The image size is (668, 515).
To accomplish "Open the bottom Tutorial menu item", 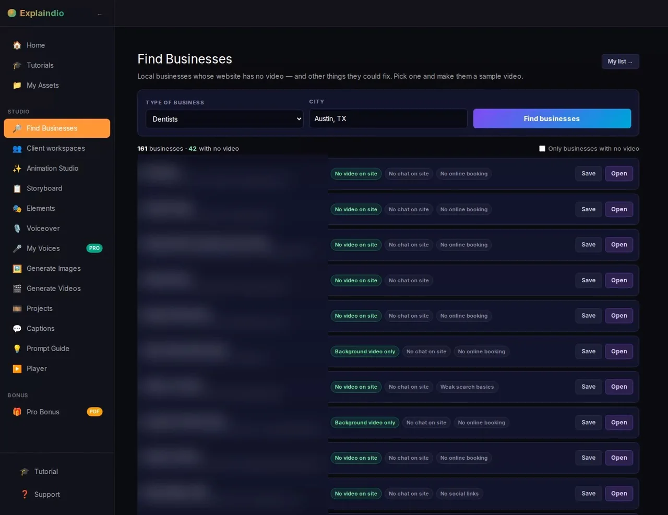I will click(x=57, y=472).
